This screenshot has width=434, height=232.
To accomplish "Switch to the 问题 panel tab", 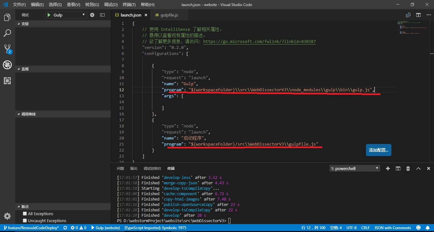I will (120, 168).
